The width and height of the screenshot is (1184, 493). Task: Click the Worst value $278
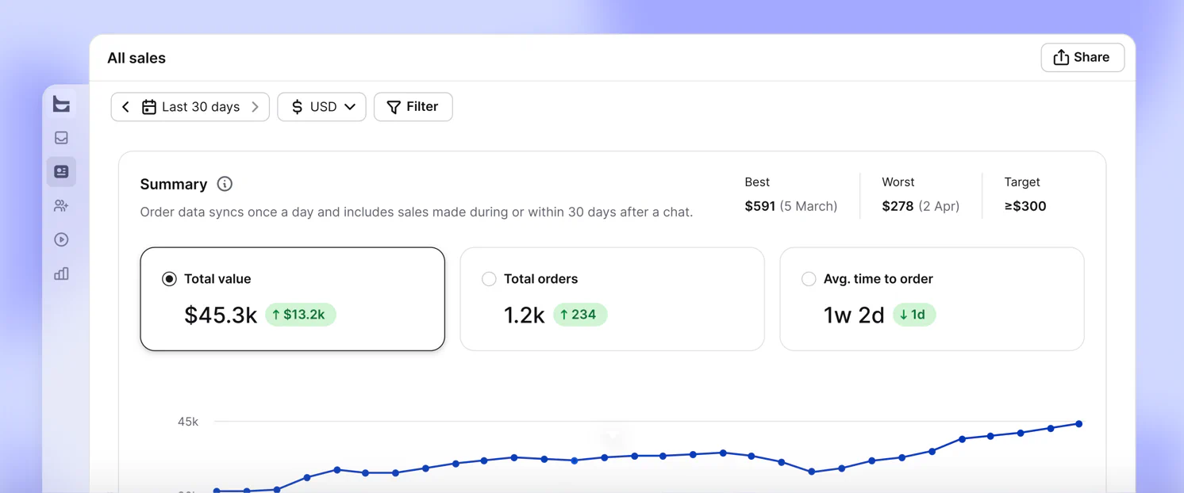pos(898,206)
